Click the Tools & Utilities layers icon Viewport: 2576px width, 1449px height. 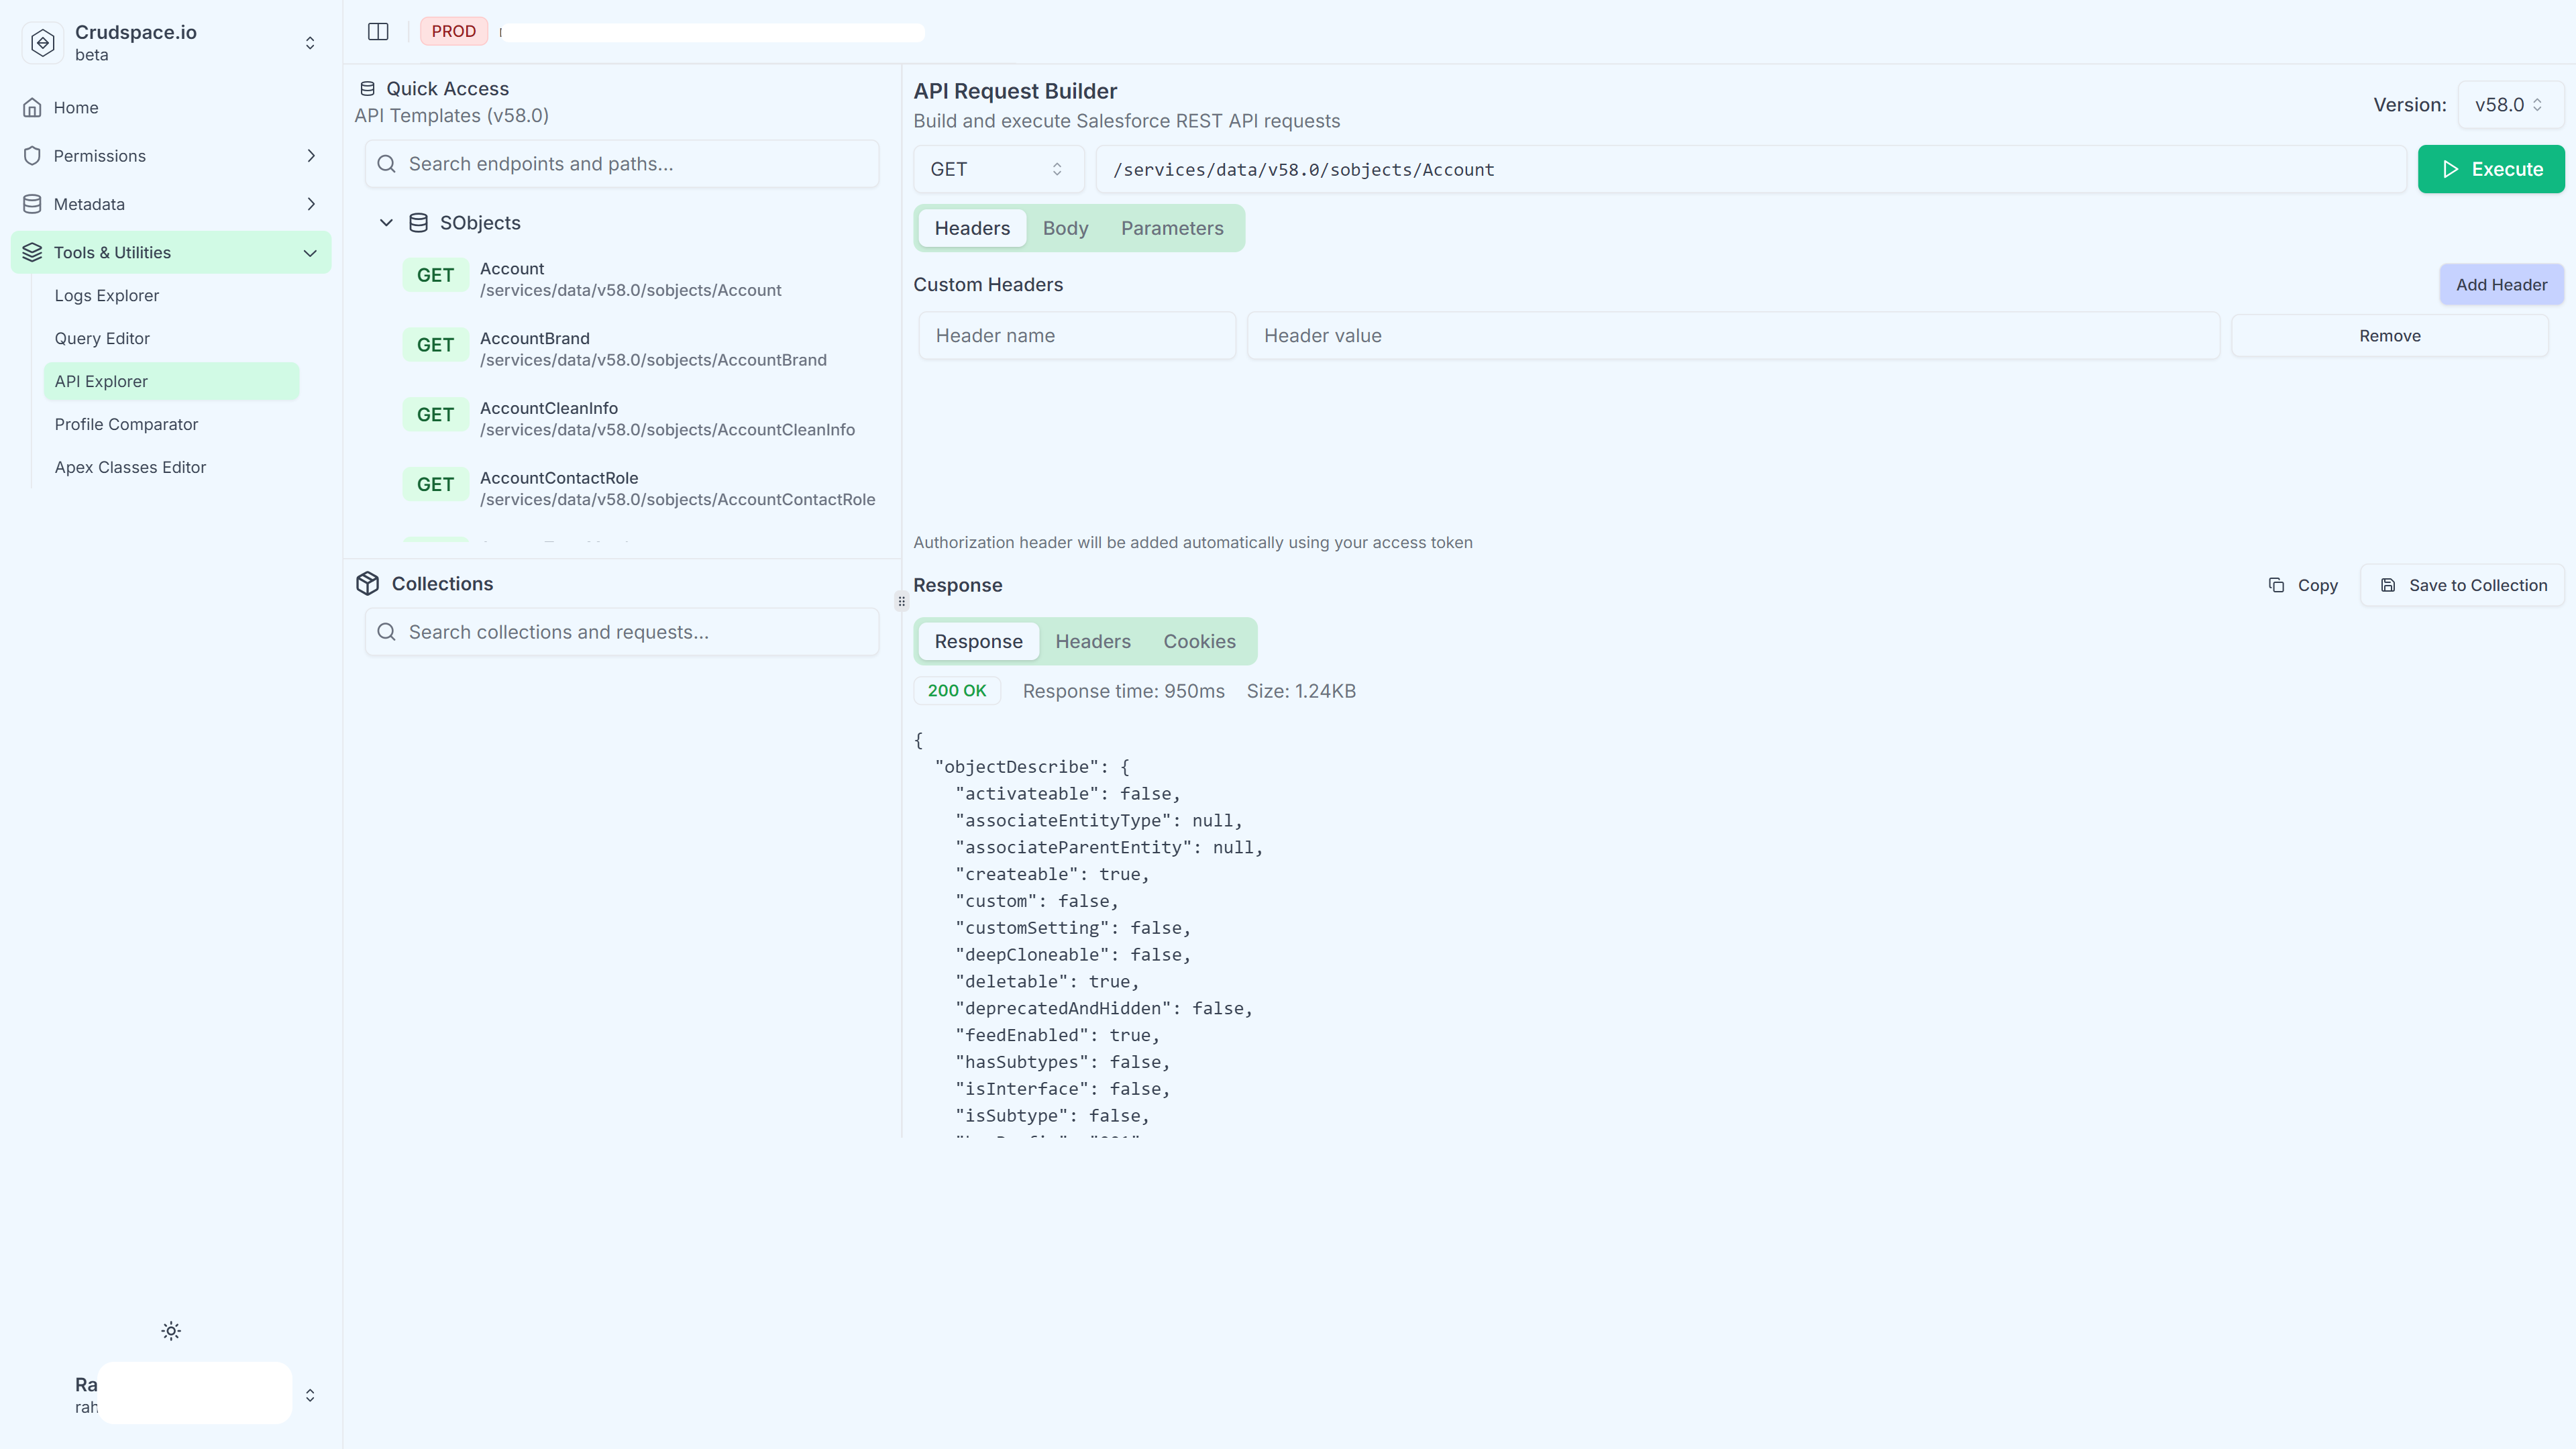click(31, 252)
